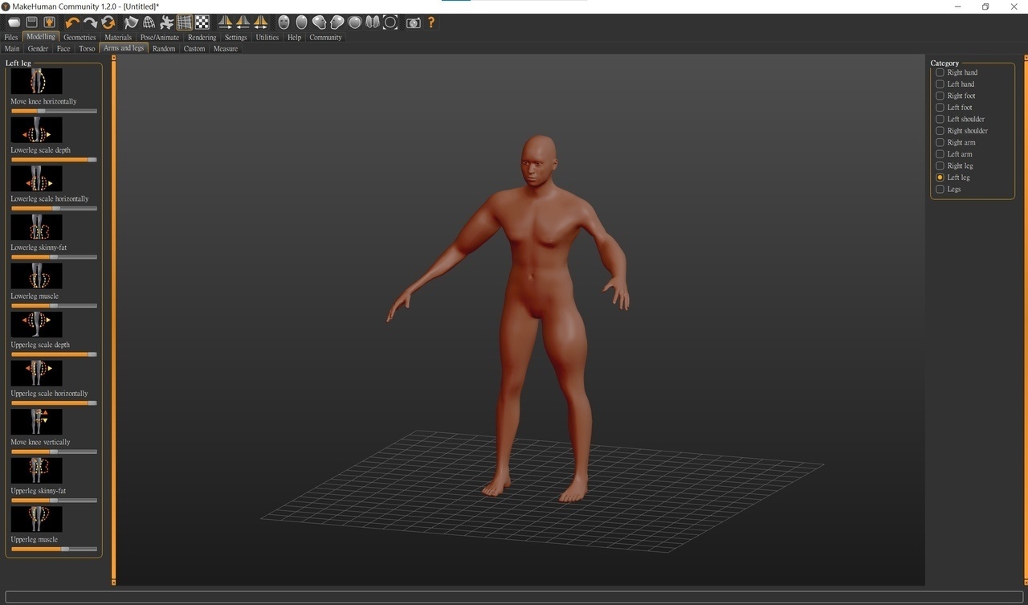Viewport: 1028px width, 605px height.
Task: Undo the last change with arrow icon
Action: click(x=72, y=22)
